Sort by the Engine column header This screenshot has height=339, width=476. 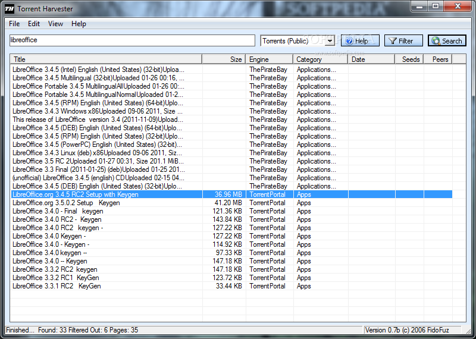pyautogui.click(x=270, y=59)
